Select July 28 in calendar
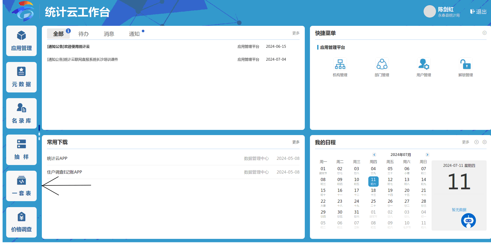This screenshot has width=491, height=243. [x=424, y=203]
